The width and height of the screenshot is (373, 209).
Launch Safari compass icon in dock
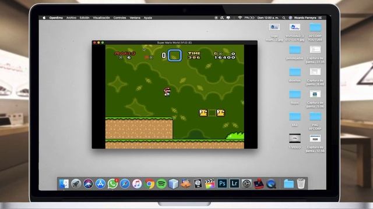tap(125, 183)
